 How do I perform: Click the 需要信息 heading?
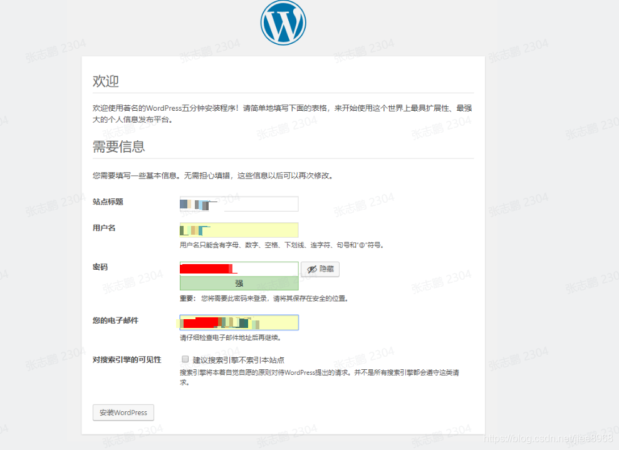(x=118, y=146)
